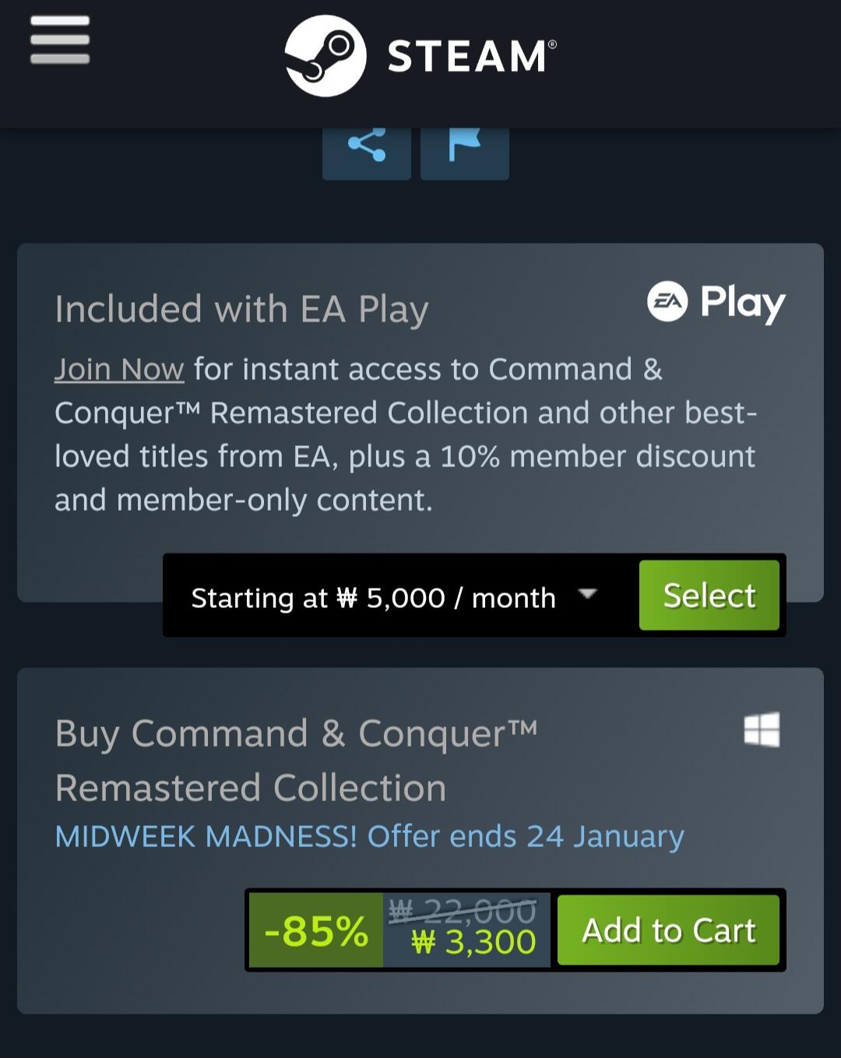Viewport: 841px width, 1058px height.
Task: Click the EA Play description paragraph
Action: pyautogui.click(x=405, y=435)
